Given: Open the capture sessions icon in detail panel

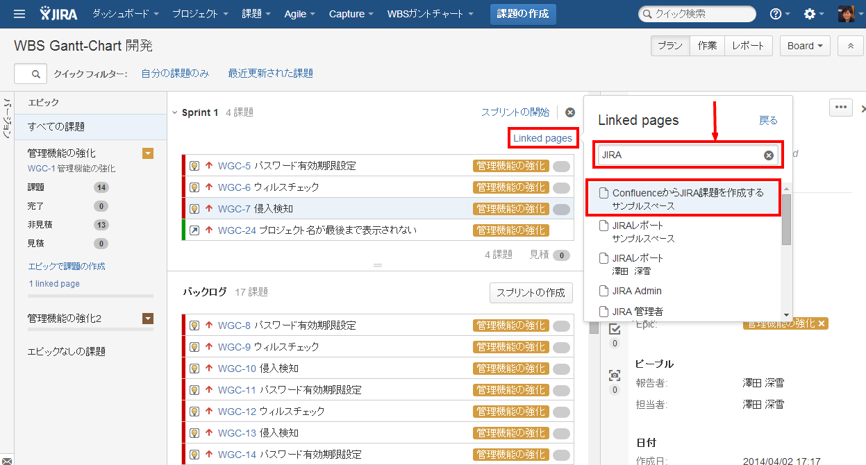Looking at the screenshot, I should (x=615, y=375).
